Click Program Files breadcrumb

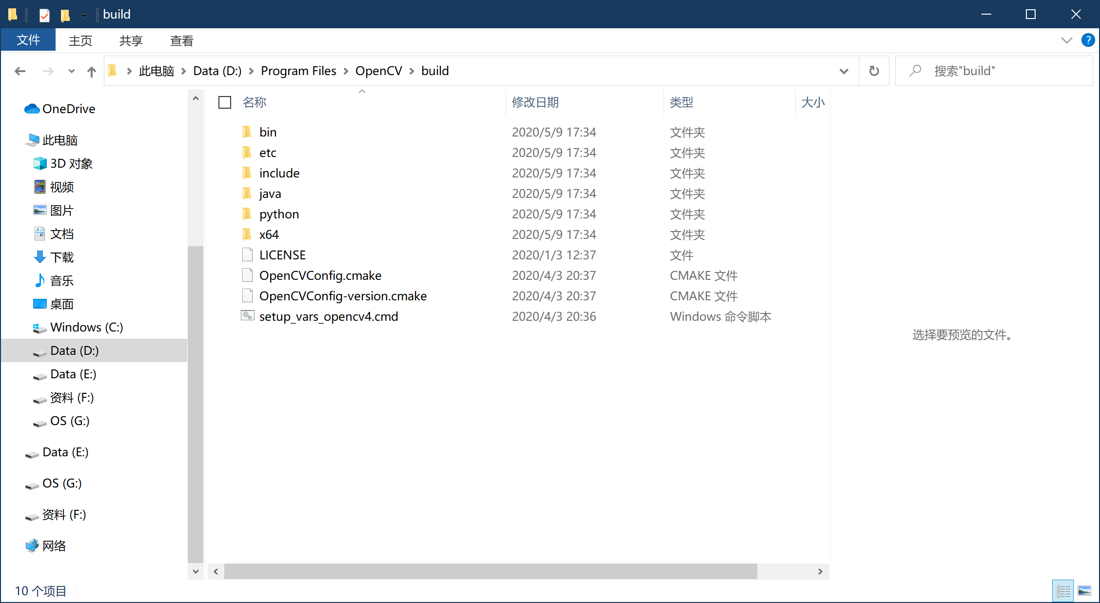click(298, 71)
